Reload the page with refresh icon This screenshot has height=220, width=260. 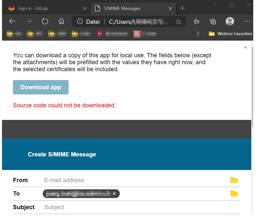point(45,21)
